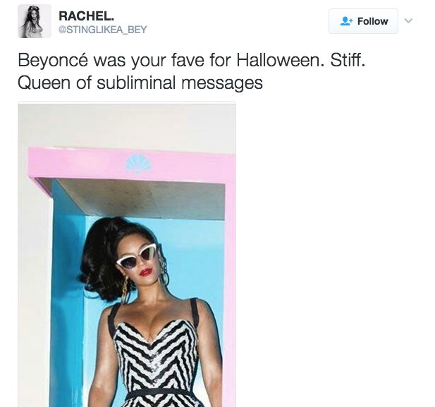Image resolution: width=435 pixels, height=407 pixels.
Task: Click the red lips in the photo
Action: (146, 272)
